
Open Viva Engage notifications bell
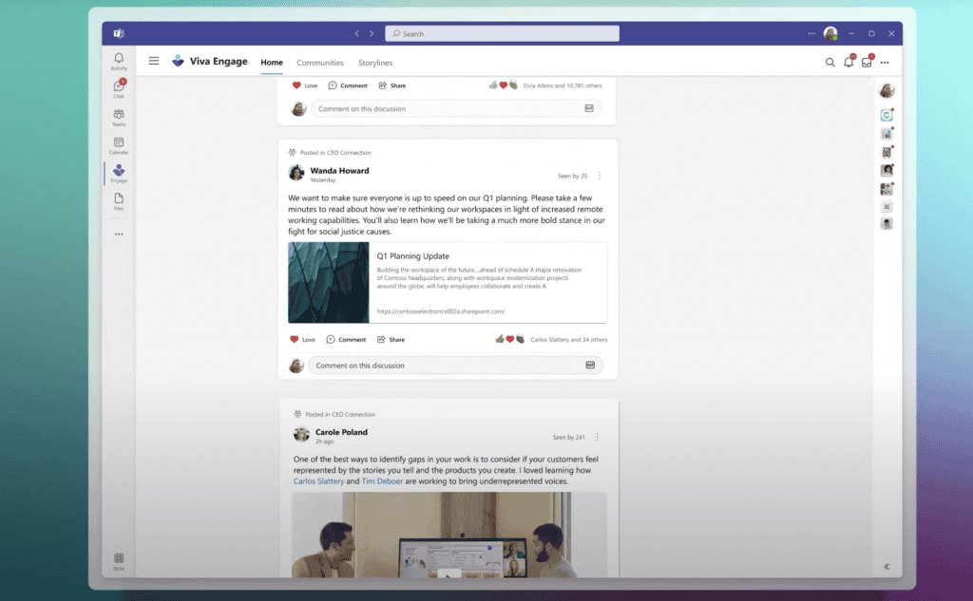pos(849,62)
